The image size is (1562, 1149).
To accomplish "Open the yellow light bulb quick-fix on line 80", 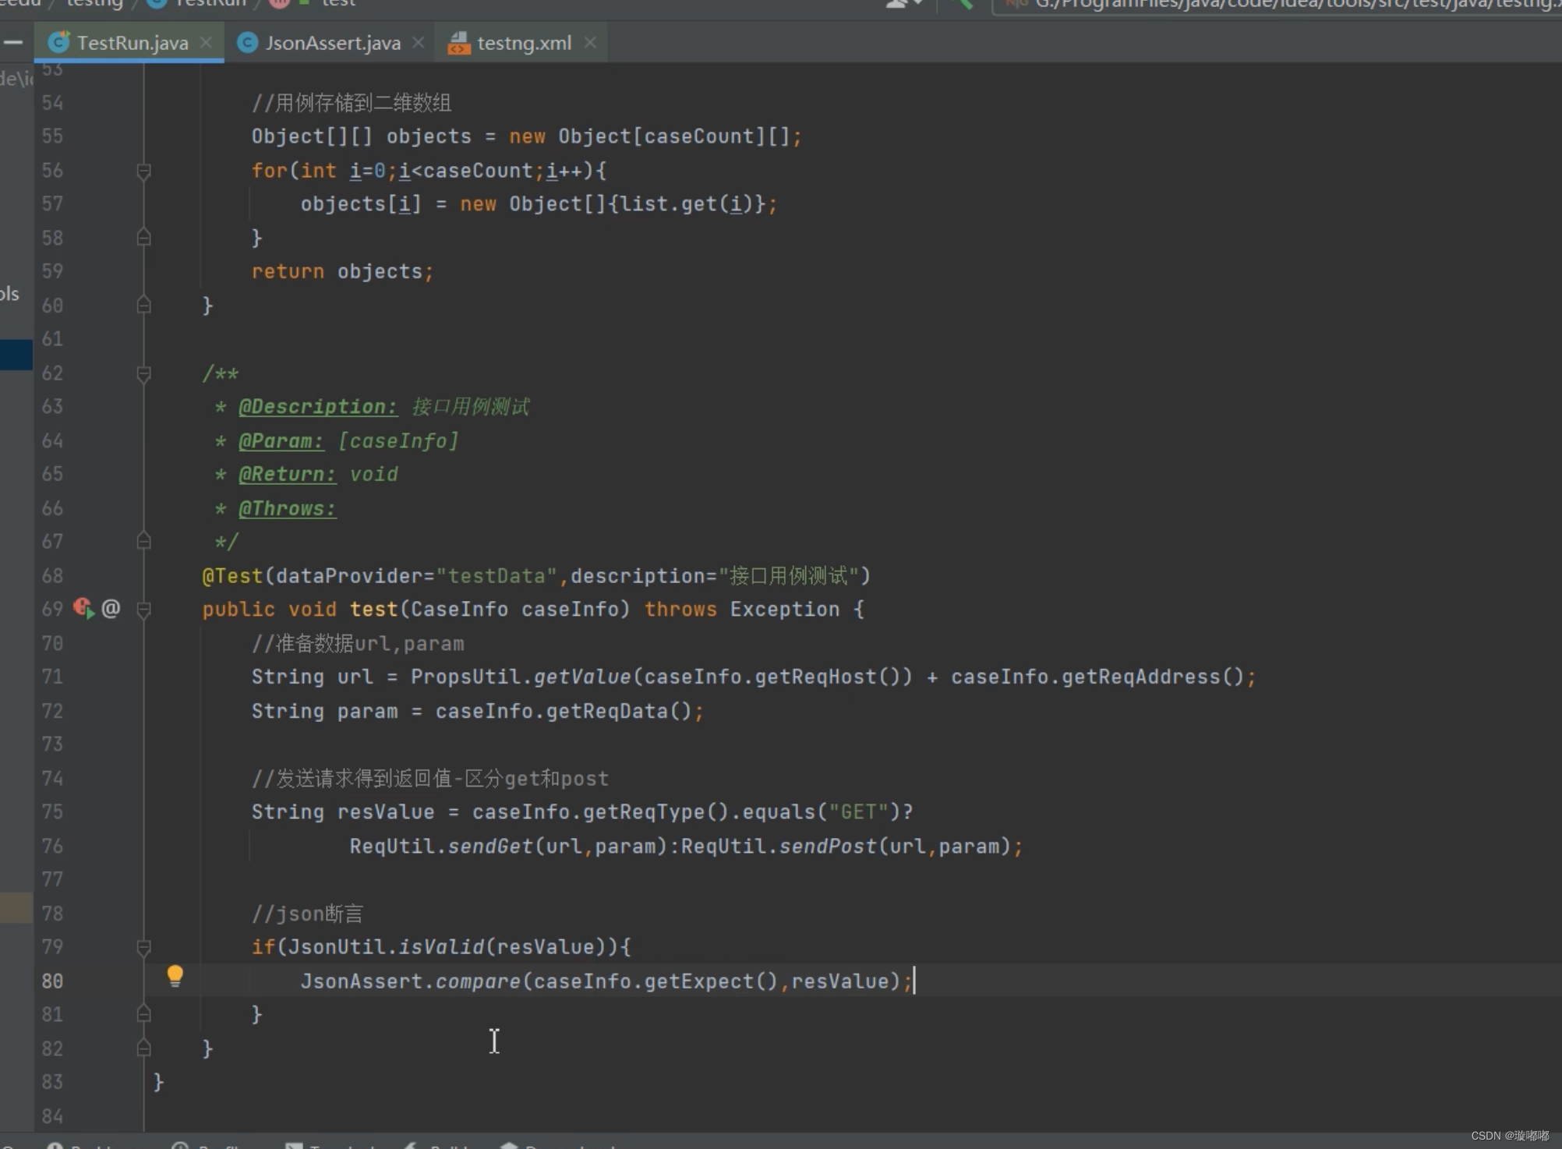I will pyautogui.click(x=175, y=976).
